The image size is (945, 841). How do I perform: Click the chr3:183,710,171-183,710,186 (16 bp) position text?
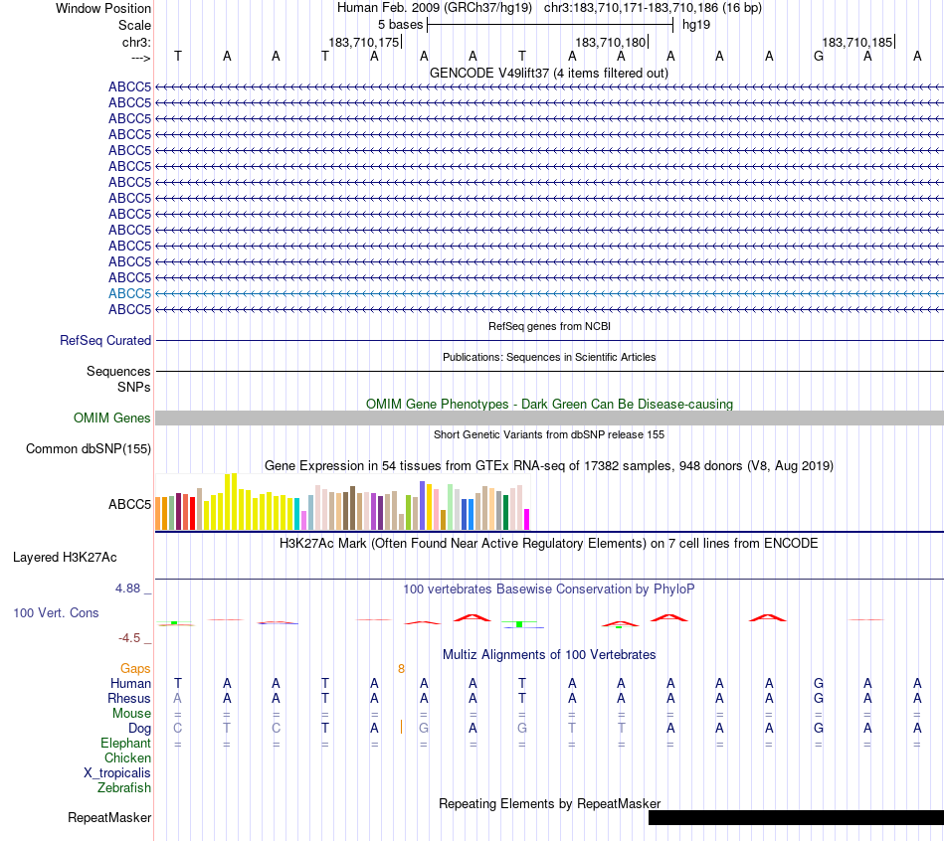653,8
